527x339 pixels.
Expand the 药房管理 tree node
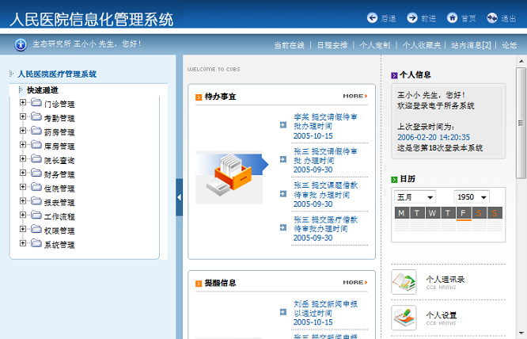pyautogui.click(x=23, y=131)
